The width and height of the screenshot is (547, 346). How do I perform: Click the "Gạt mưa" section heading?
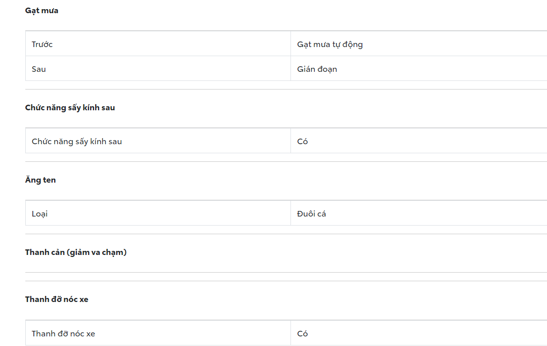pos(41,11)
